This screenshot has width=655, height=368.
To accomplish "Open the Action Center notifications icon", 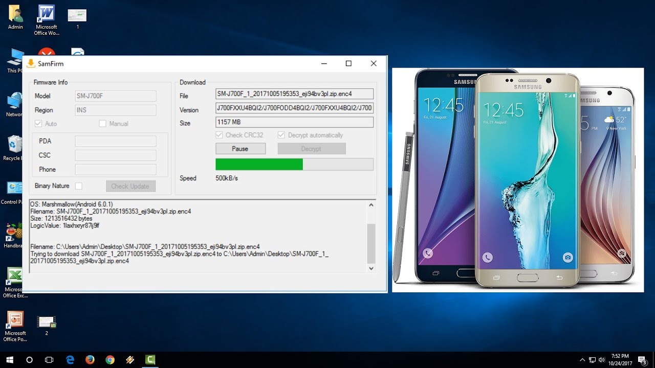I will pyautogui.click(x=644, y=360).
